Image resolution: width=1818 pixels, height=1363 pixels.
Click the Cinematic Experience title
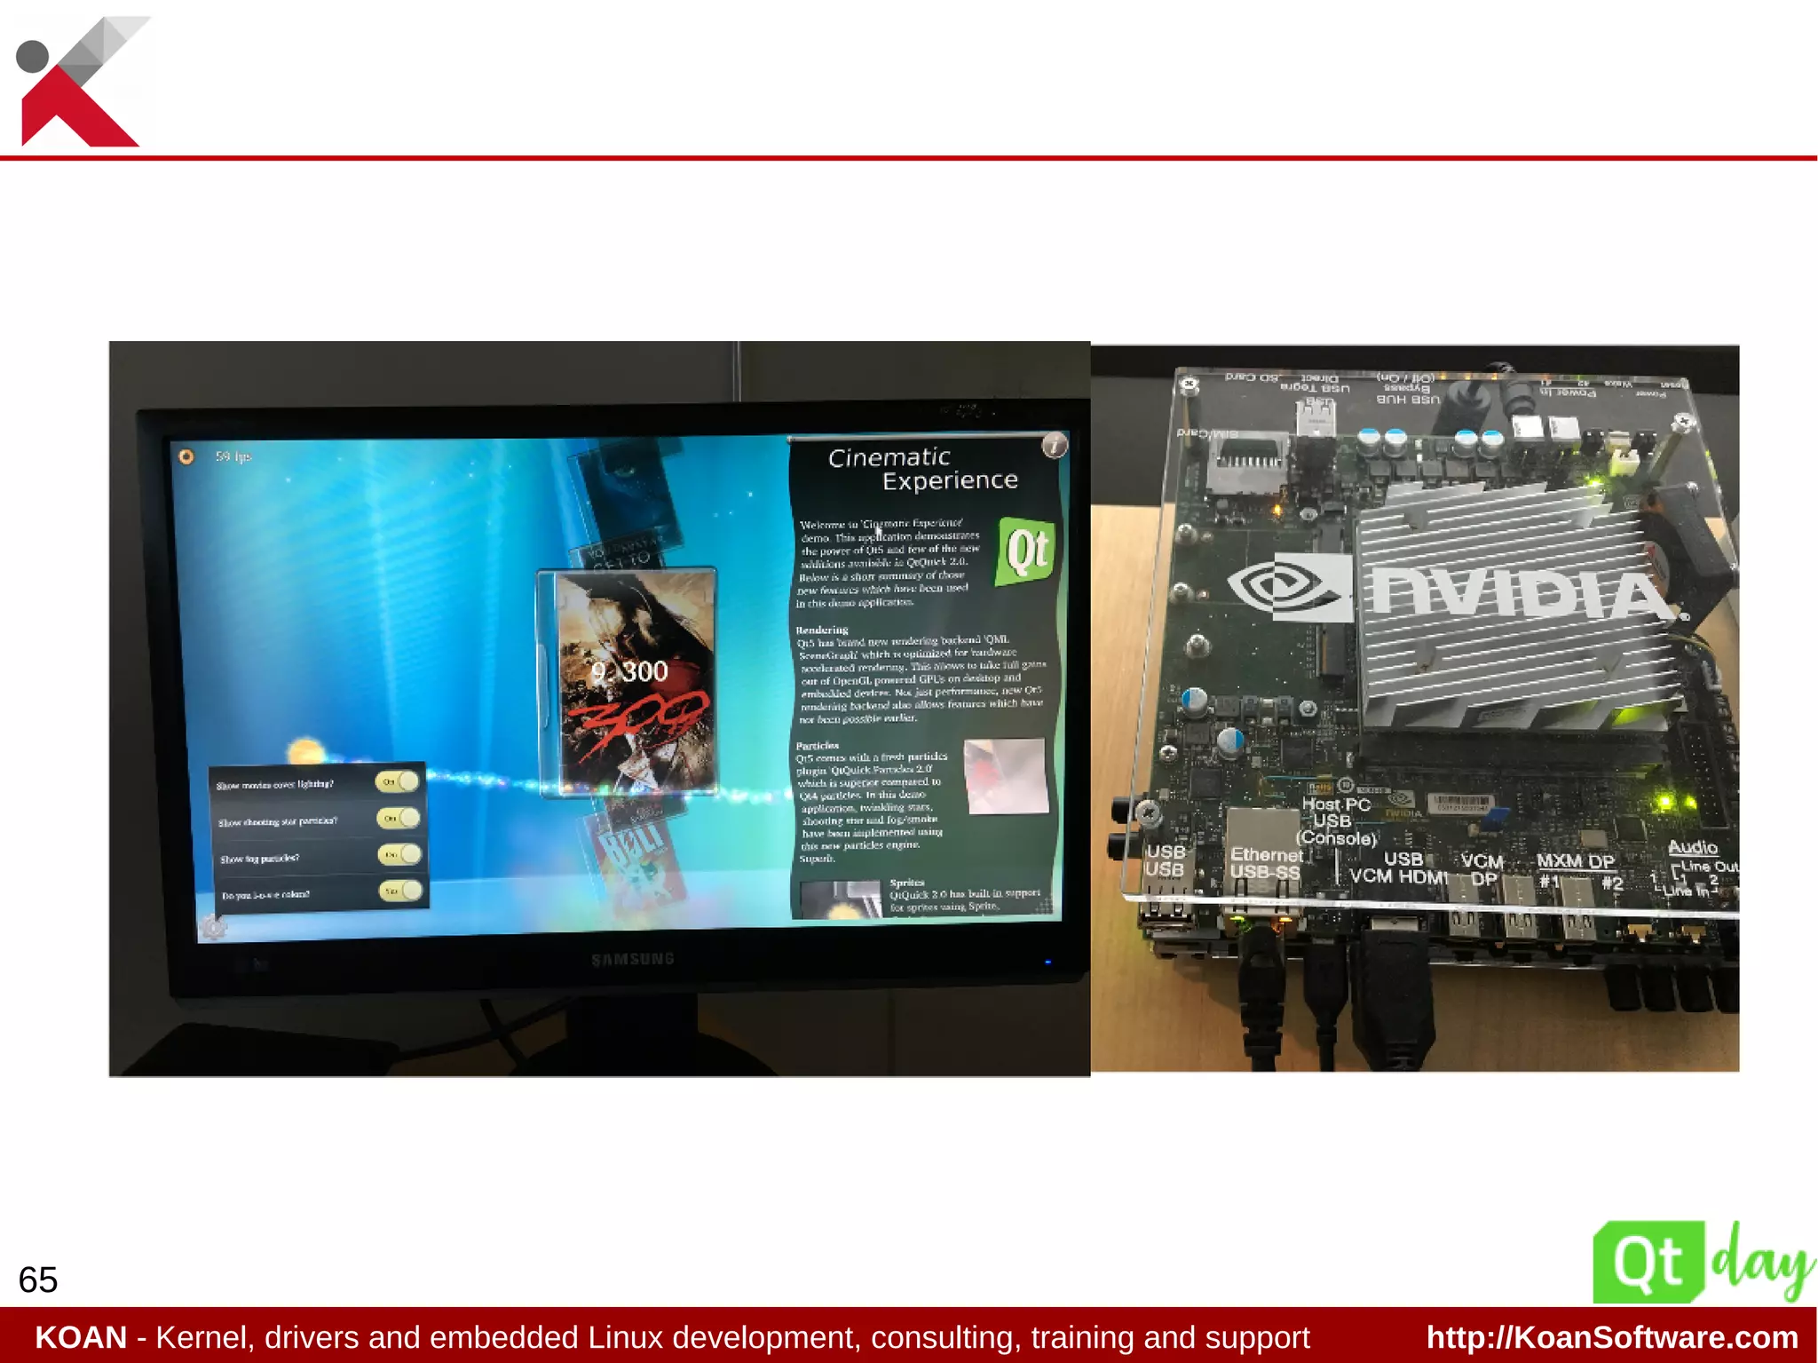pos(923,469)
